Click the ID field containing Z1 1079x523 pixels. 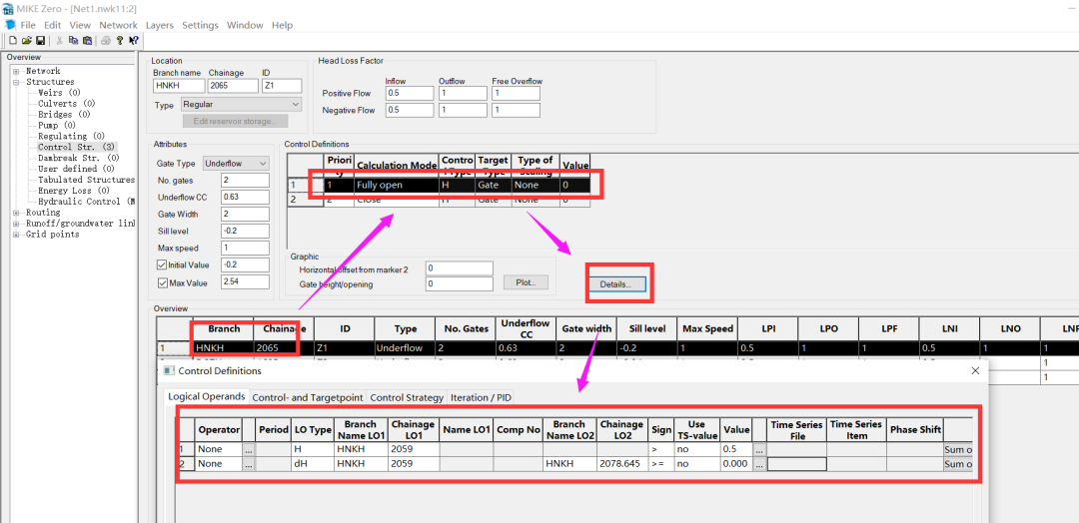coord(282,86)
